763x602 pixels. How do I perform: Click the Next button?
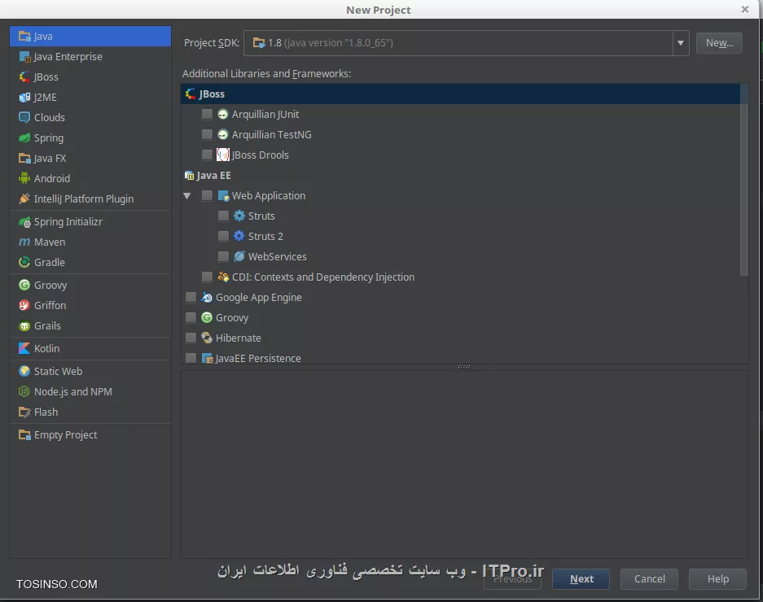pyautogui.click(x=581, y=578)
